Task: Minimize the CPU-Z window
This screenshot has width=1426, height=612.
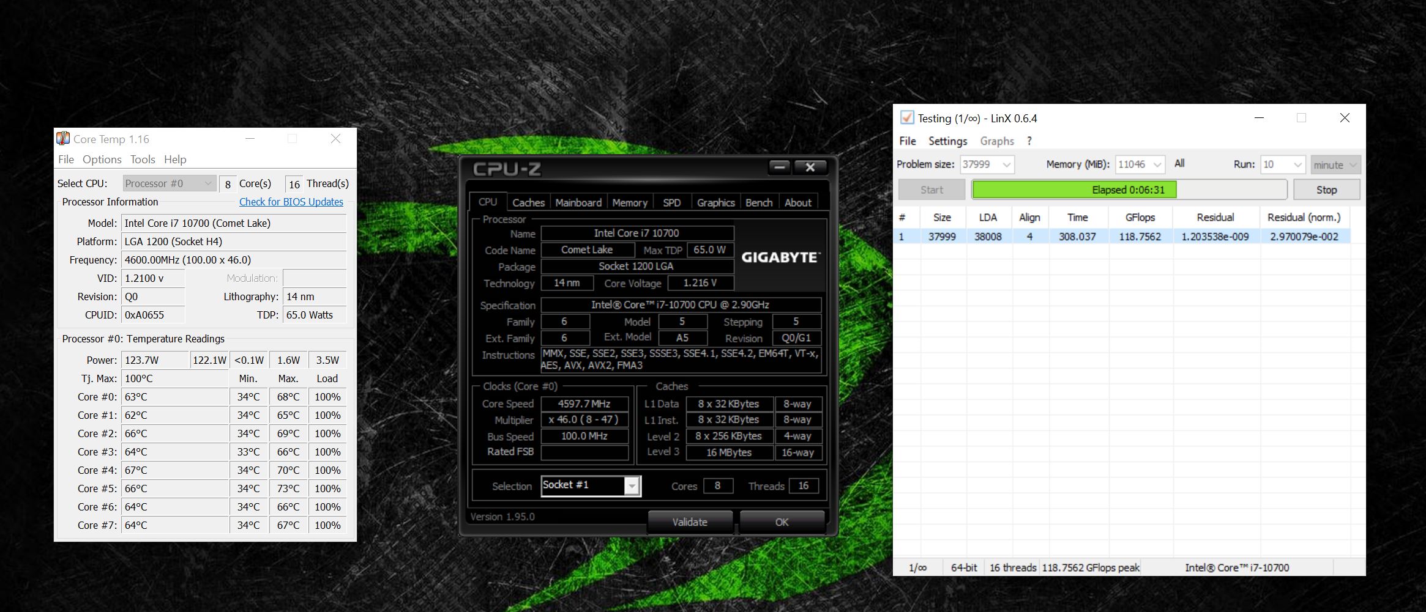Action: 779,167
